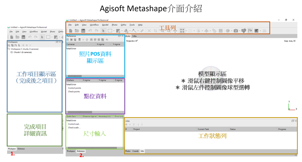Open Tools menu in right window
The image size is (302, 162).
[132, 25]
